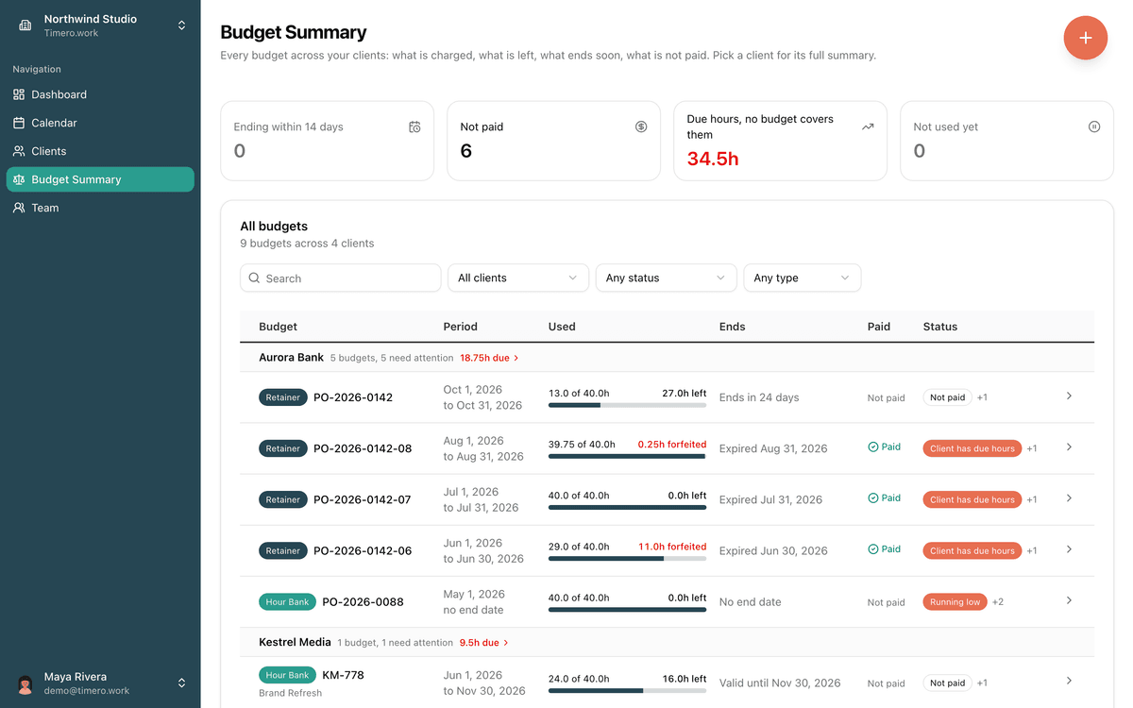Click the 11.0h forfeited text
This screenshot has width=1133, height=708.
pos(672,546)
